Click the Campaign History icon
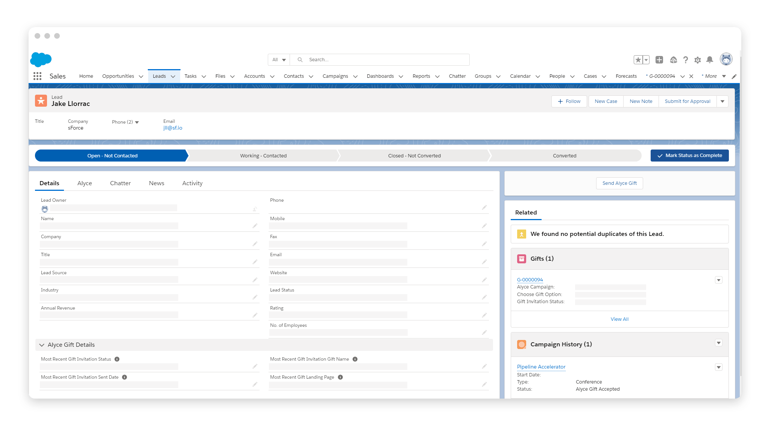The height and width of the screenshot is (426, 771). [522, 344]
